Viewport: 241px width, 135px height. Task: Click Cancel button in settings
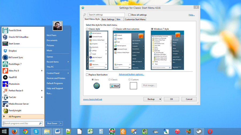coord(189,99)
